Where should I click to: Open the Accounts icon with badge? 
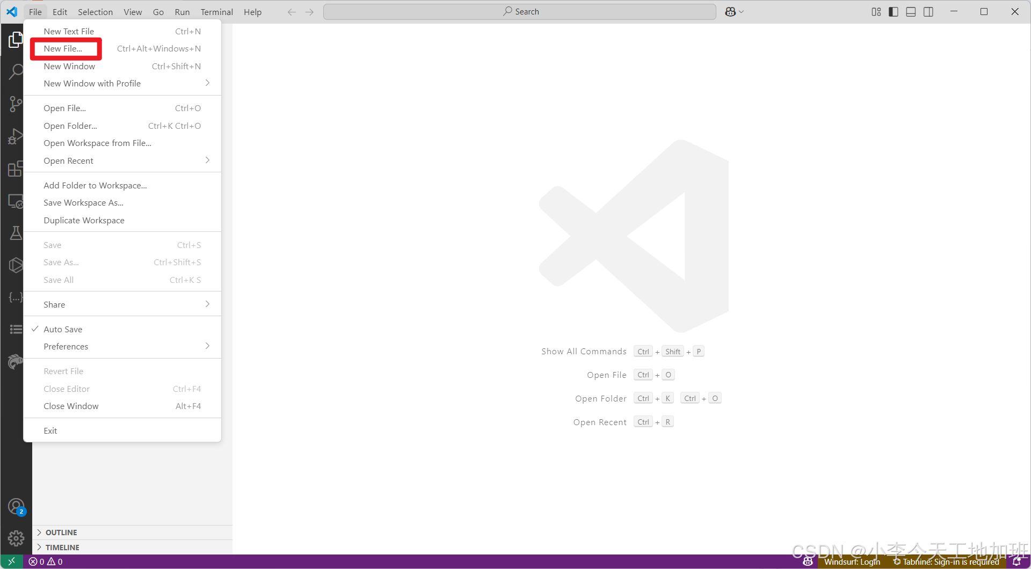[16, 507]
